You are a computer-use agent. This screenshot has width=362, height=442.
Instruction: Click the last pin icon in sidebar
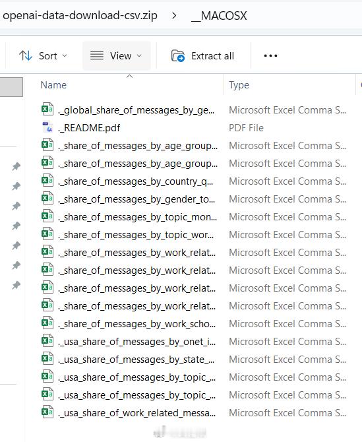click(x=16, y=285)
